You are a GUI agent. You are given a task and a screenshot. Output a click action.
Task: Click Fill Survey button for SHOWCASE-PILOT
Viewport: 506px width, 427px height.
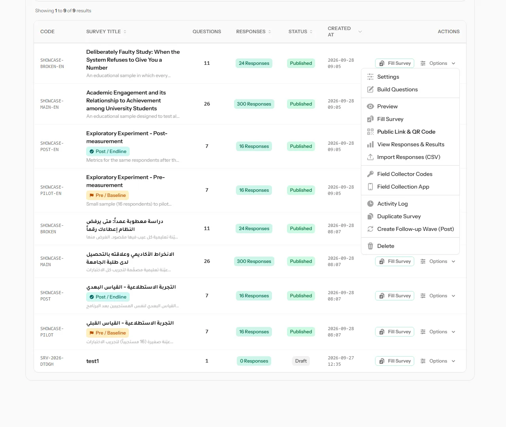click(395, 332)
